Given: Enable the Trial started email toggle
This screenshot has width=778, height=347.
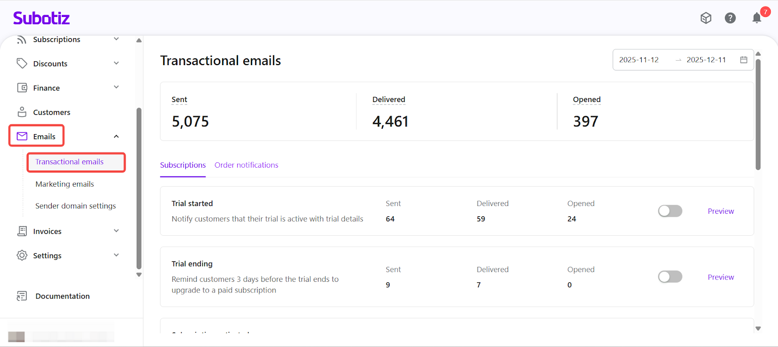Looking at the screenshot, I should click(x=670, y=211).
